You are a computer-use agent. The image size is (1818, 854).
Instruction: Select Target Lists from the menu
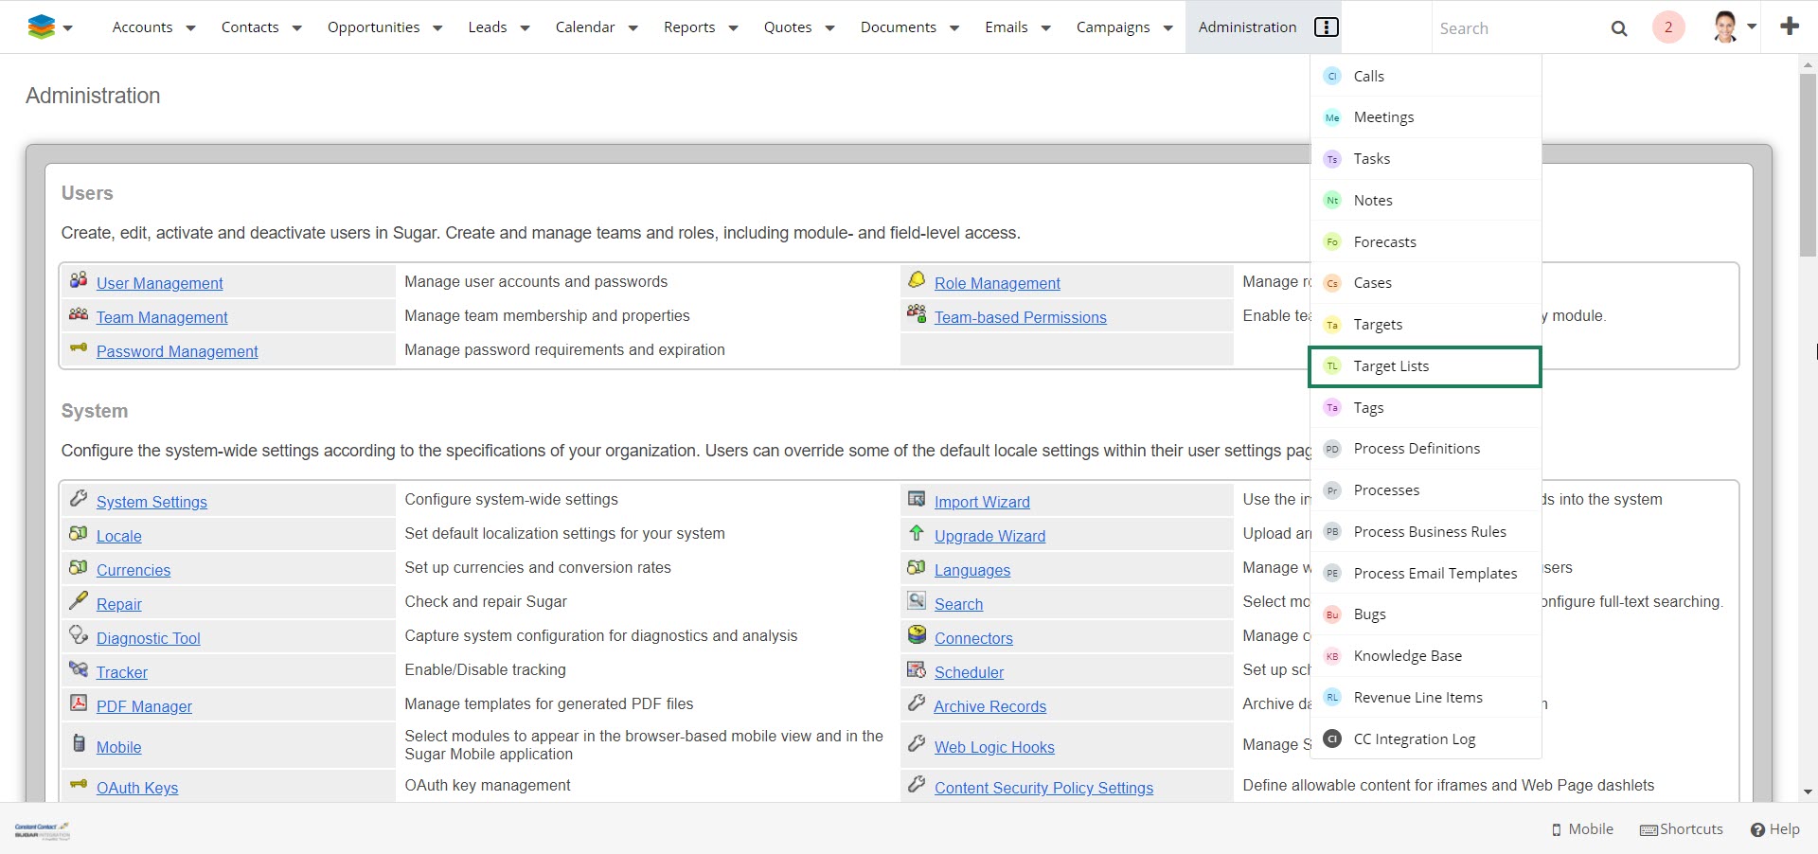pos(1390,366)
